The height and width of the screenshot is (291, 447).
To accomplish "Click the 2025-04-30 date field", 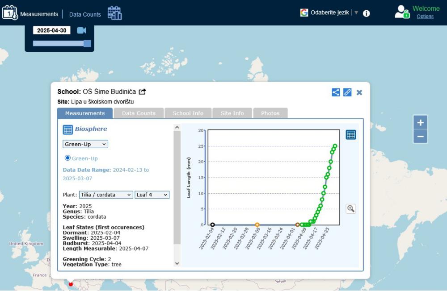I will point(51,30).
